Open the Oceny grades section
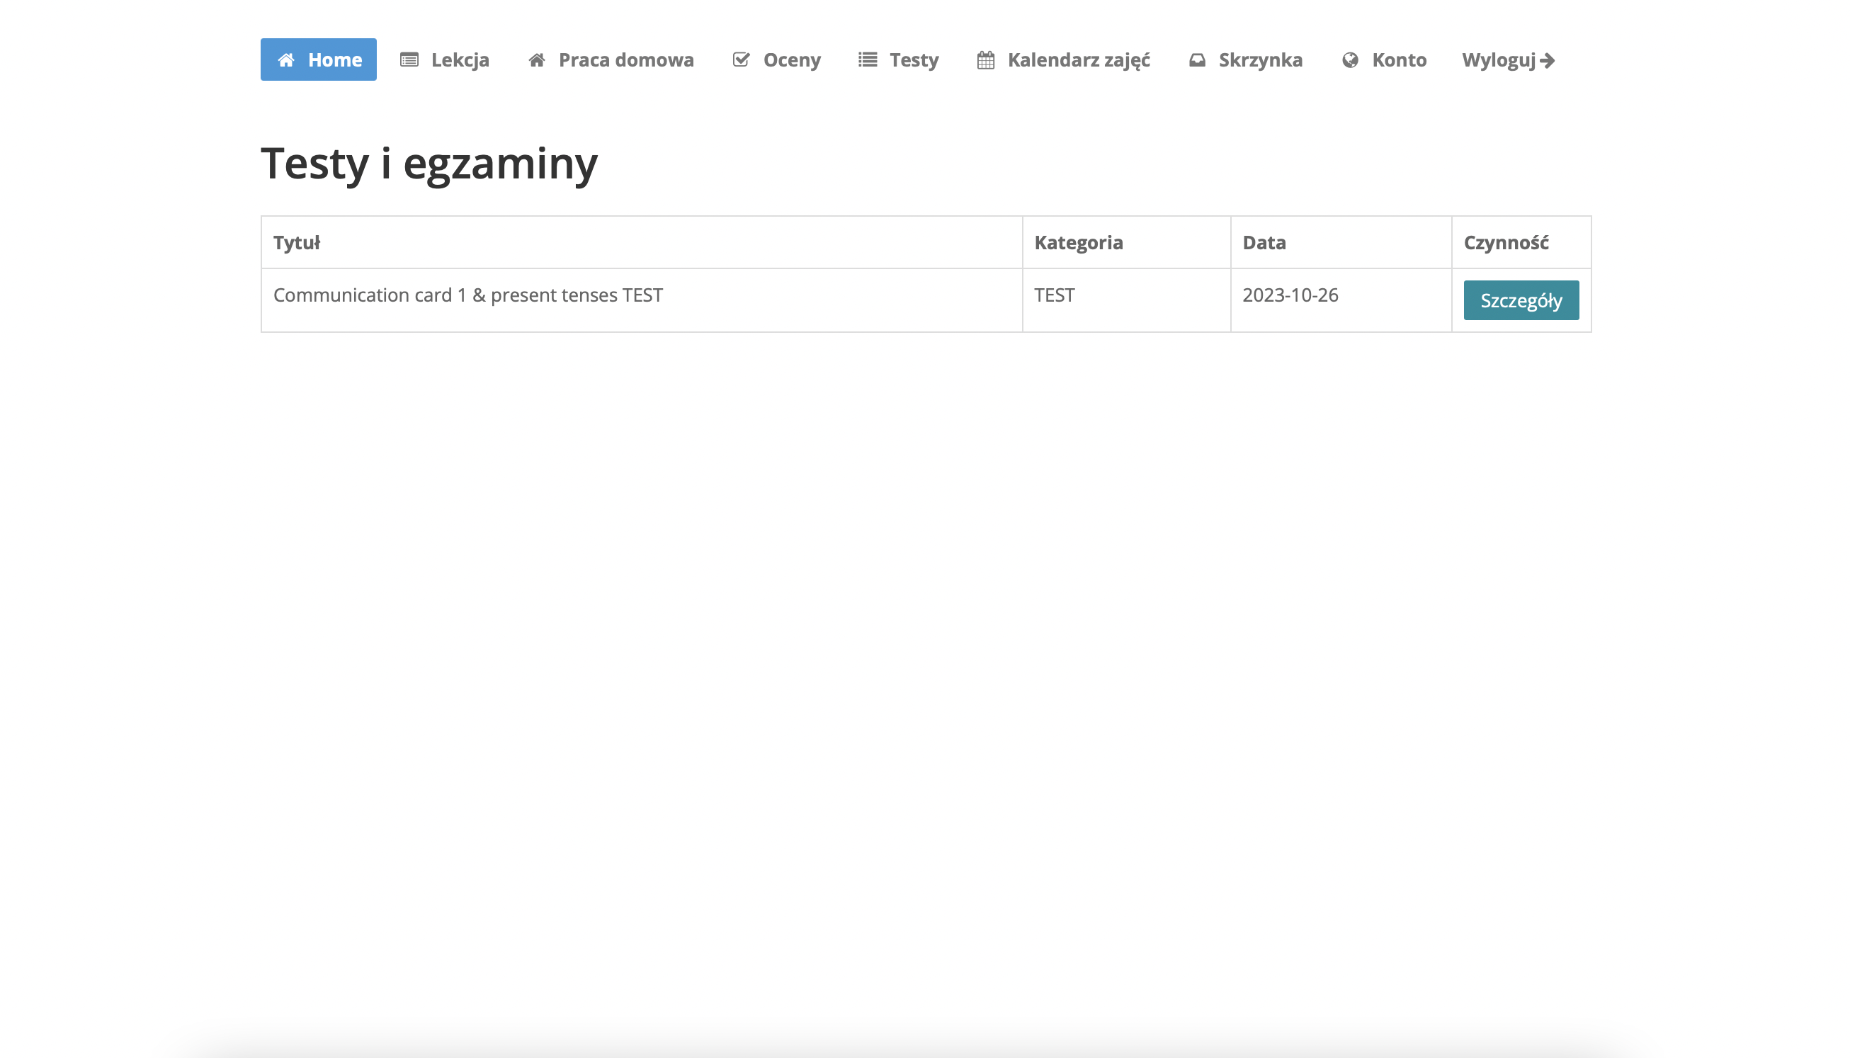This screenshot has width=1850, height=1058. (x=792, y=59)
